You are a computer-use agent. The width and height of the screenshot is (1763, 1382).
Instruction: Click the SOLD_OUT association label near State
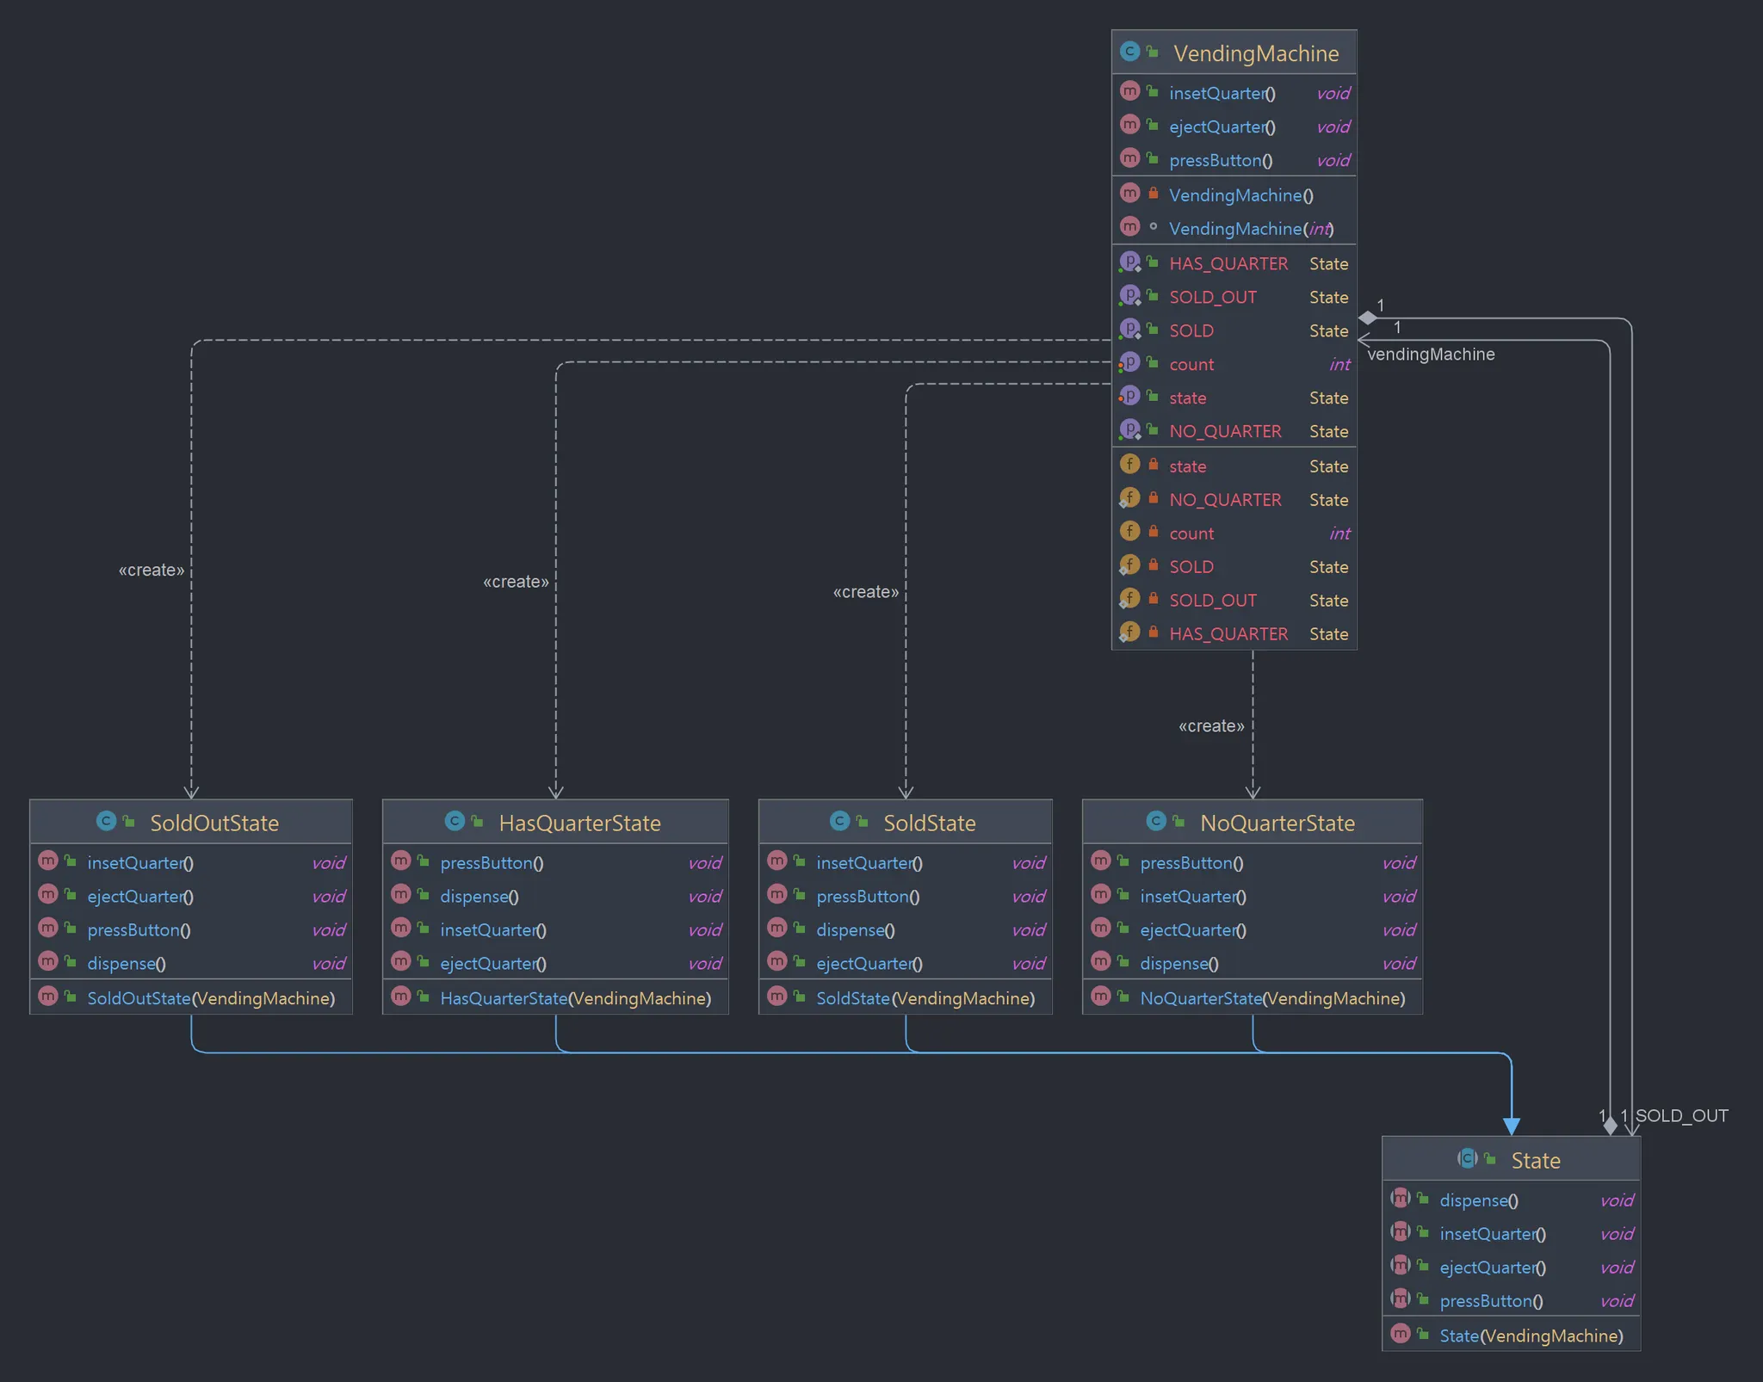point(1681,1116)
